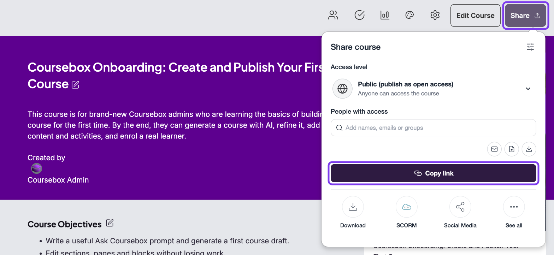Edit the Course Objectives pencil icon

coord(110,223)
